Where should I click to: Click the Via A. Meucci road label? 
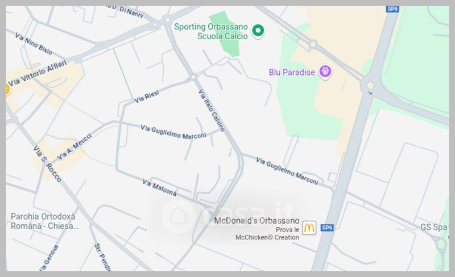pos(75,146)
